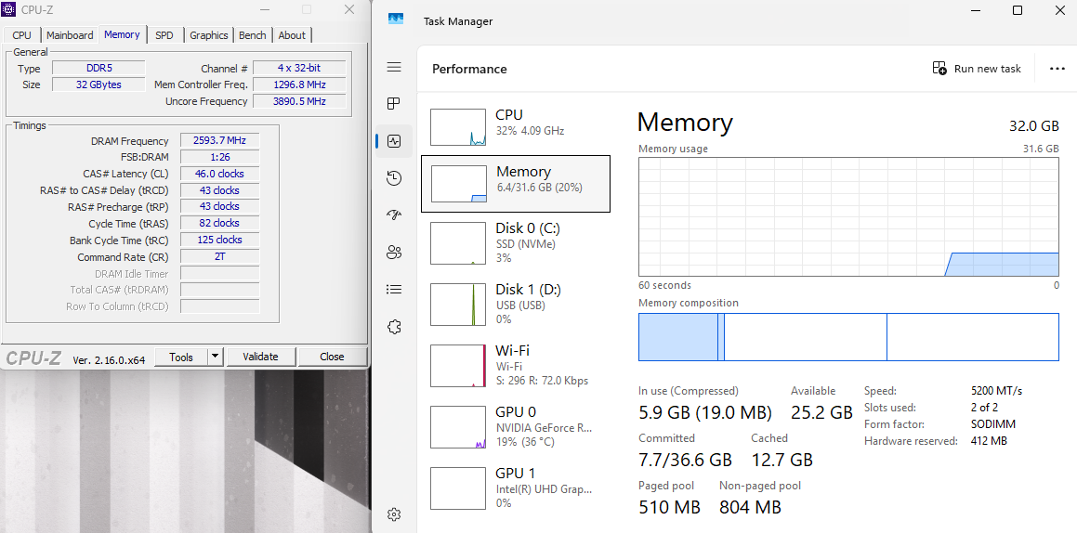Click the Run new task icon
The width and height of the screenshot is (1077, 533).
coord(939,68)
